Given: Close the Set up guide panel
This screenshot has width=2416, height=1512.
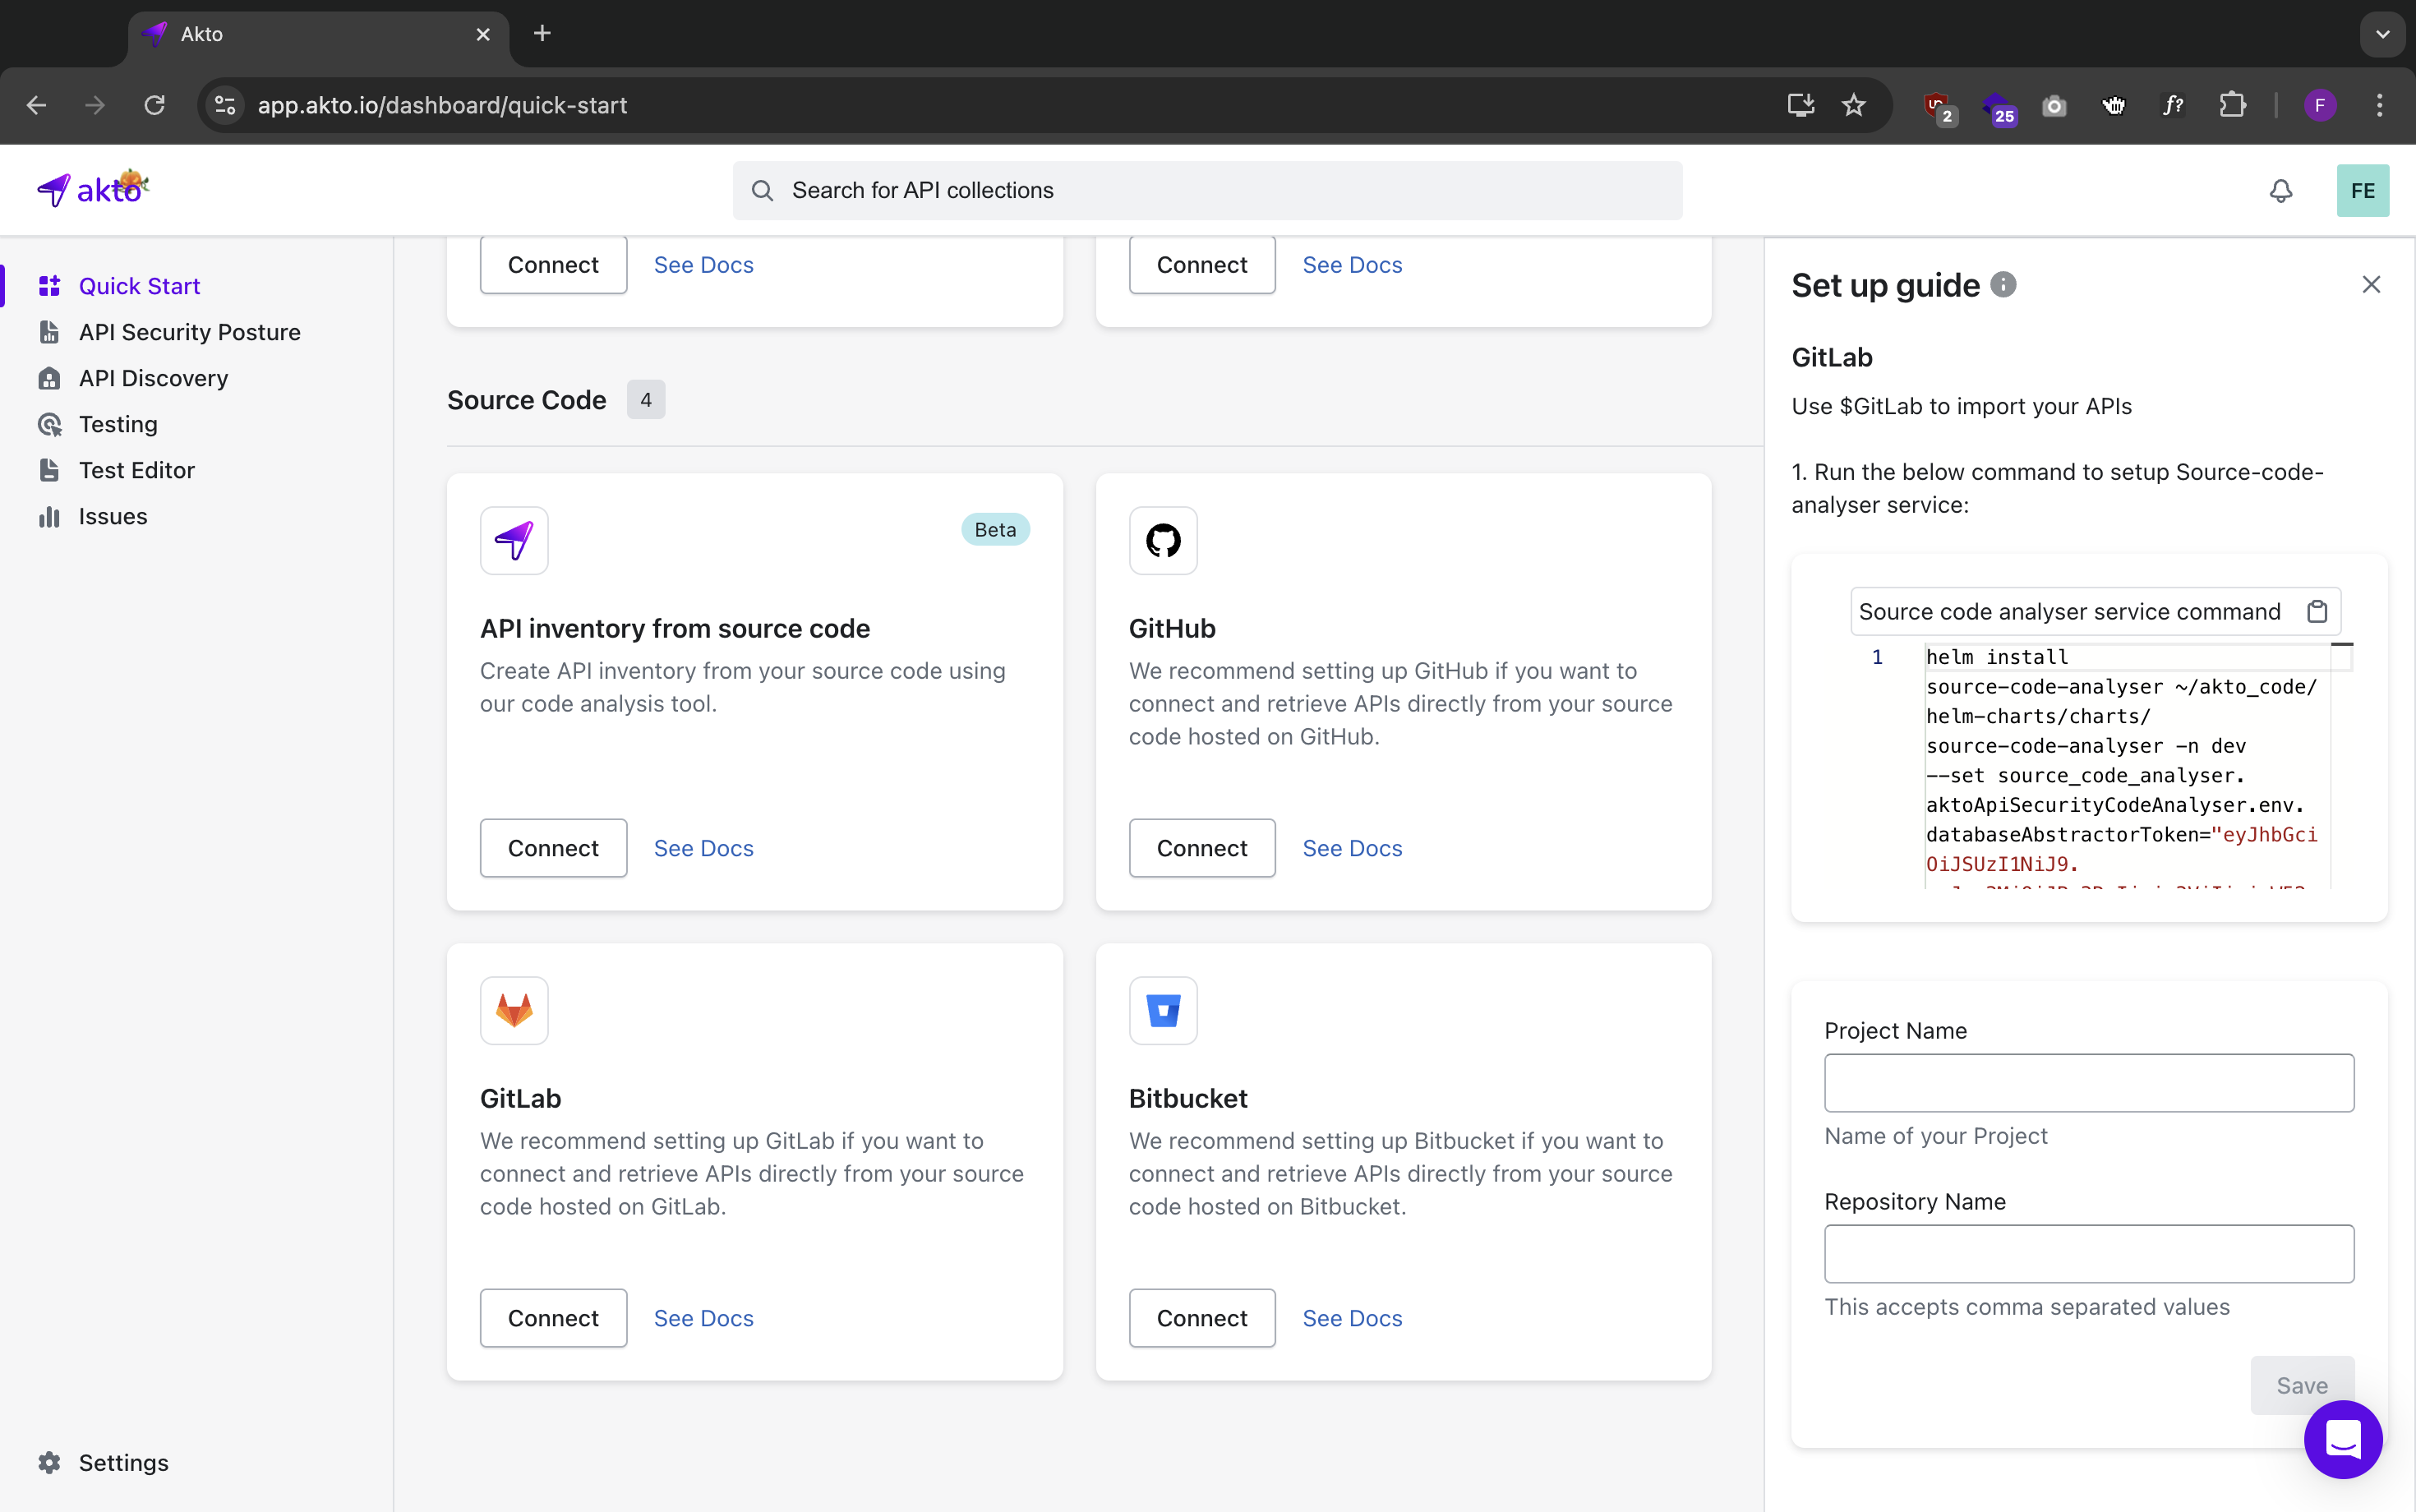Looking at the screenshot, I should tap(2370, 285).
